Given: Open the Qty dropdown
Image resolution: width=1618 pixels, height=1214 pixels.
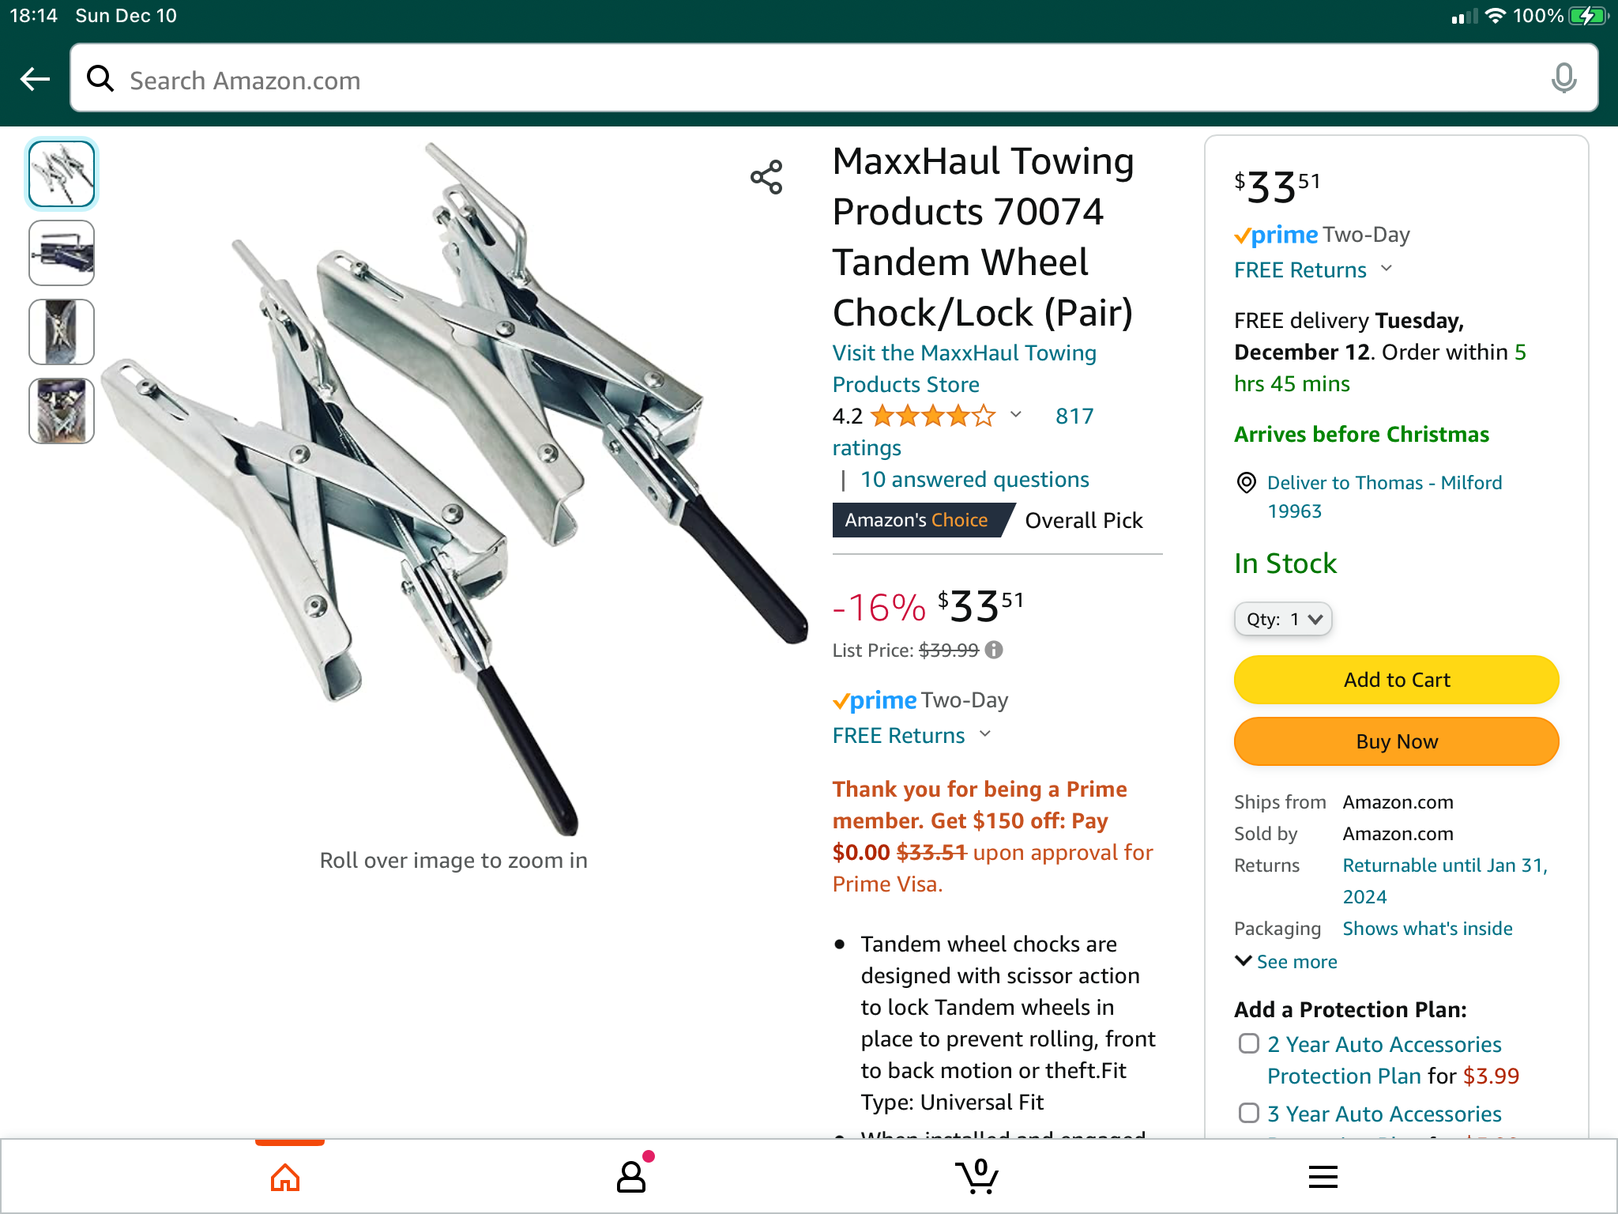Looking at the screenshot, I should pos(1282,619).
